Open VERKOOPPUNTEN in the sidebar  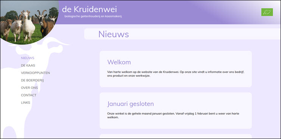pos(36,73)
